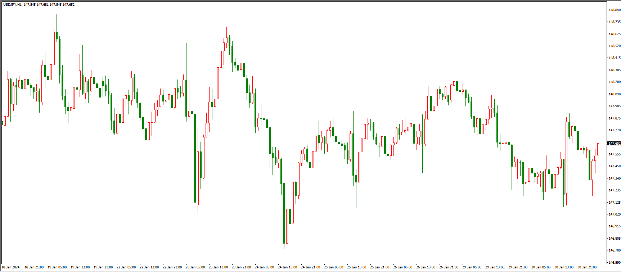Viewport: 621px width, 272px height.
Task: Select the current price tag 147.652
Action: 614,143
